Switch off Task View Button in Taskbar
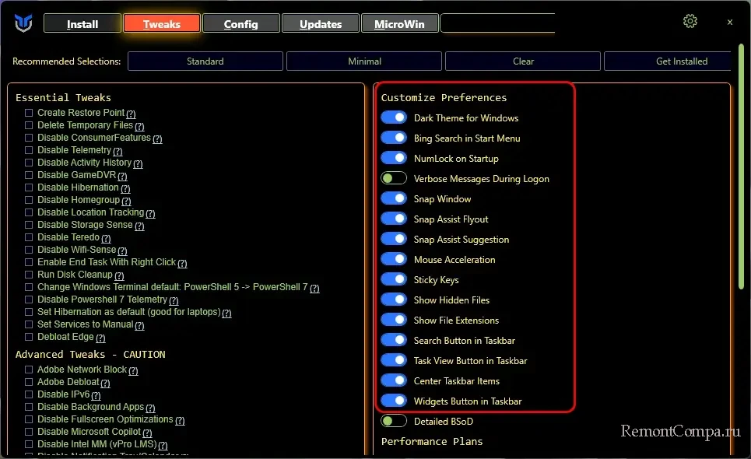 394,360
